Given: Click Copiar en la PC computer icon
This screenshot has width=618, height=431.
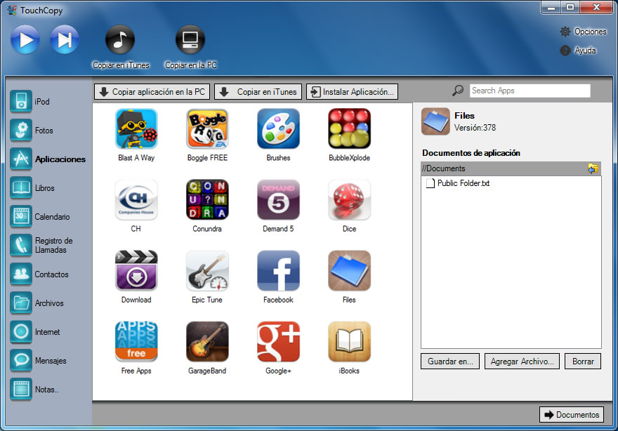Looking at the screenshot, I should click(x=190, y=39).
